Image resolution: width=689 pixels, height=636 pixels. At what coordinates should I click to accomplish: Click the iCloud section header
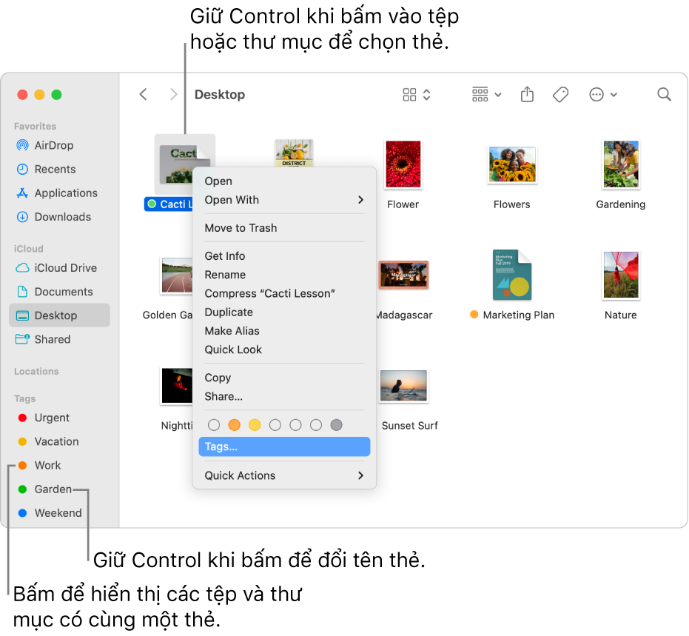[x=29, y=249]
